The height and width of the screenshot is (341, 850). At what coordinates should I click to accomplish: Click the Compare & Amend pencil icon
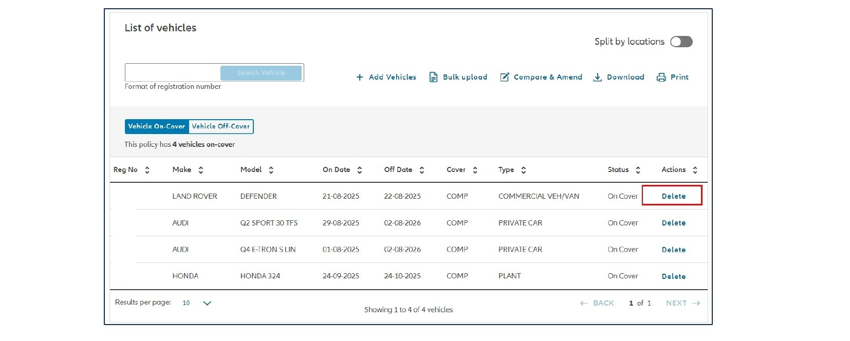[505, 77]
